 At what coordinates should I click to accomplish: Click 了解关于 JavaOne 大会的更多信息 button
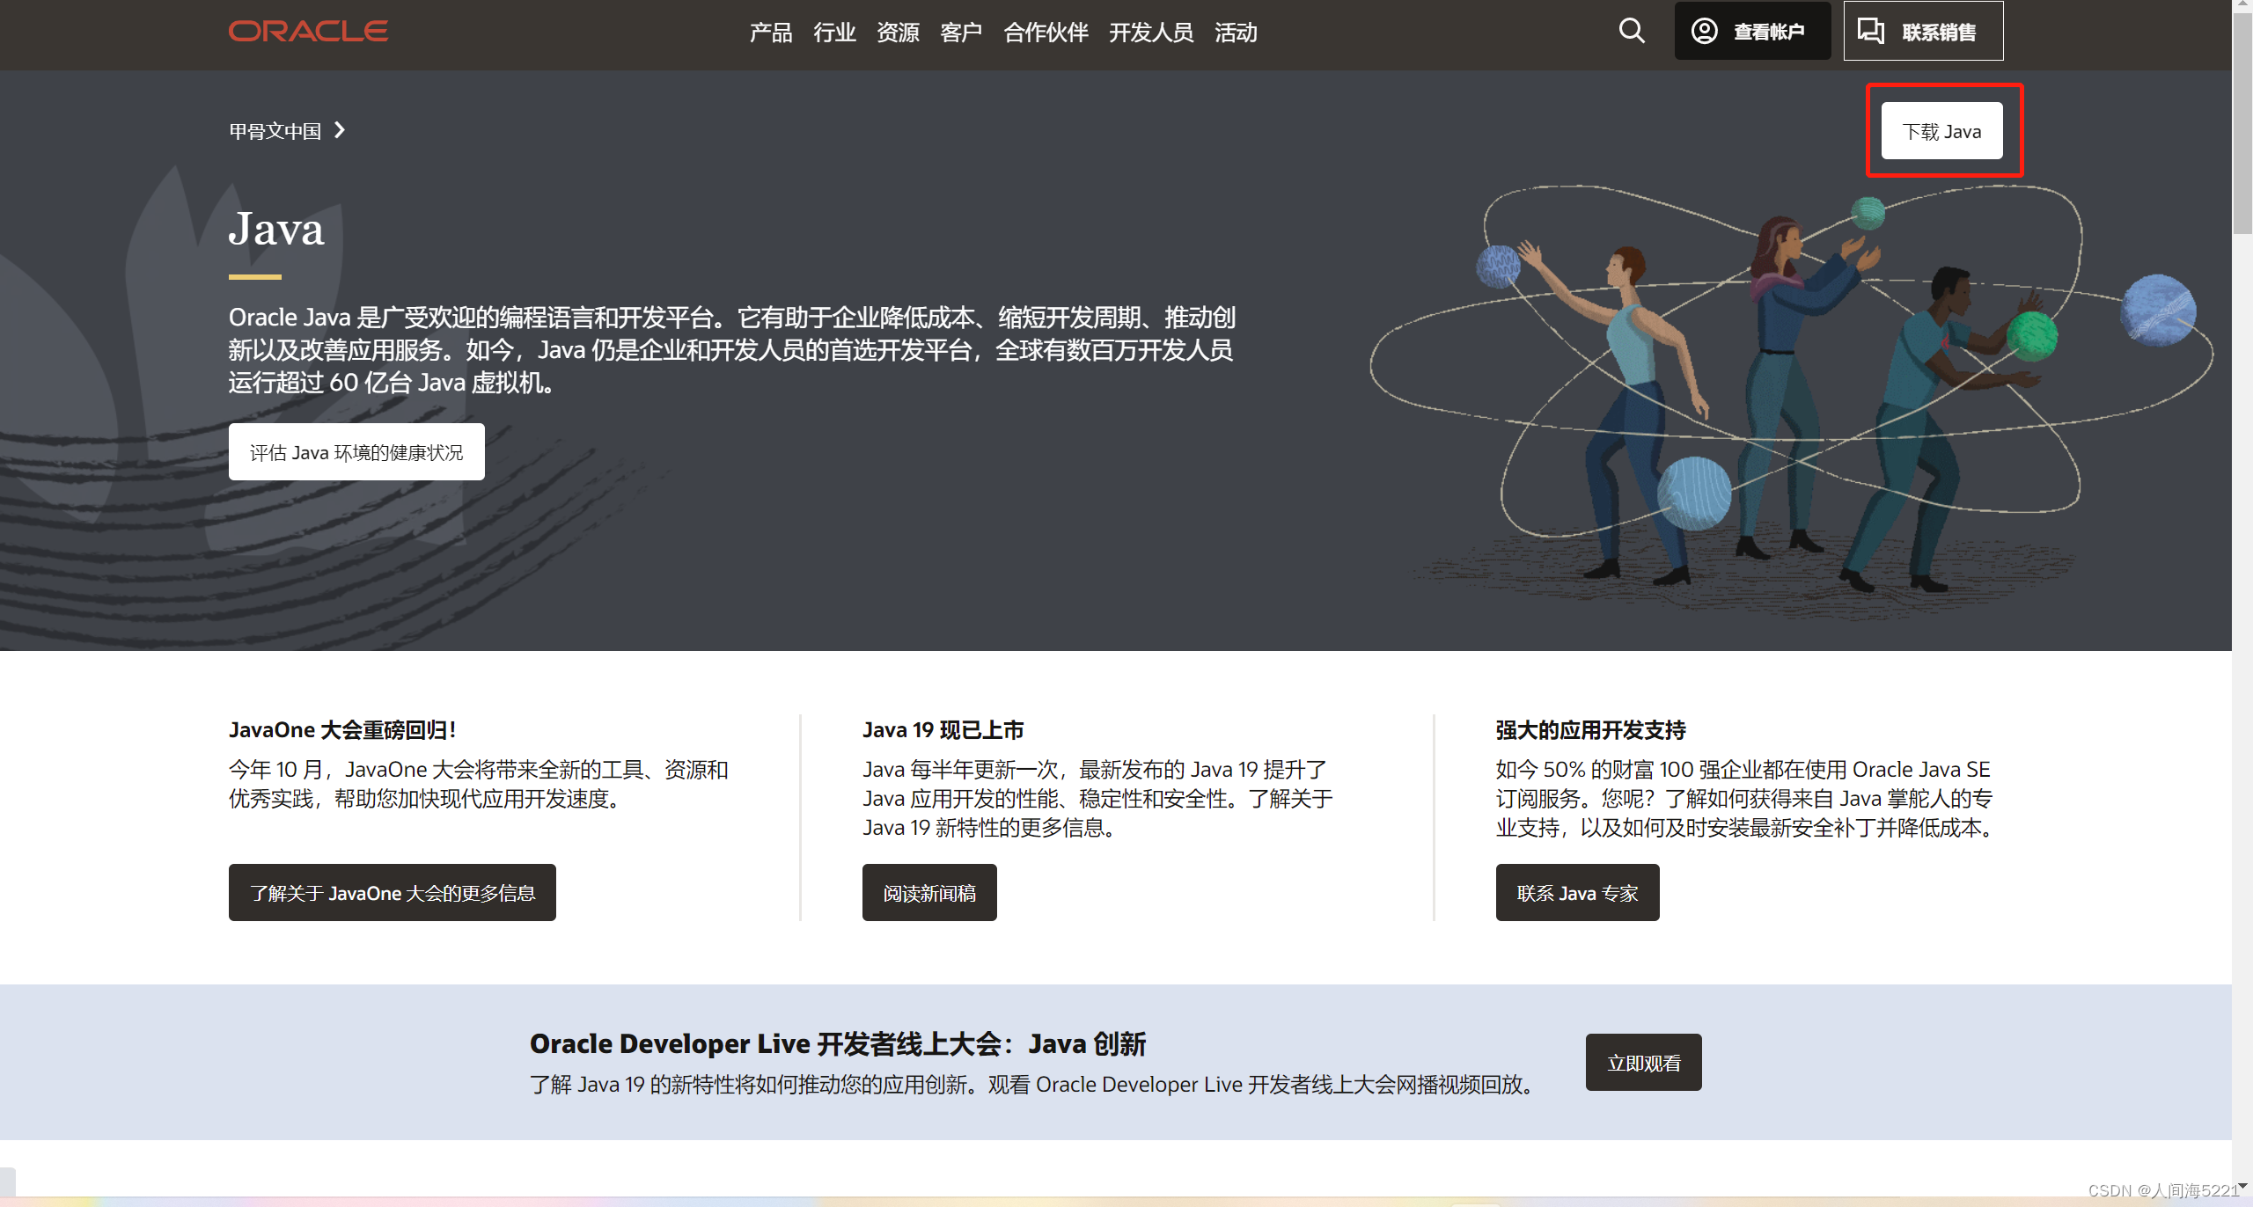coord(393,893)
